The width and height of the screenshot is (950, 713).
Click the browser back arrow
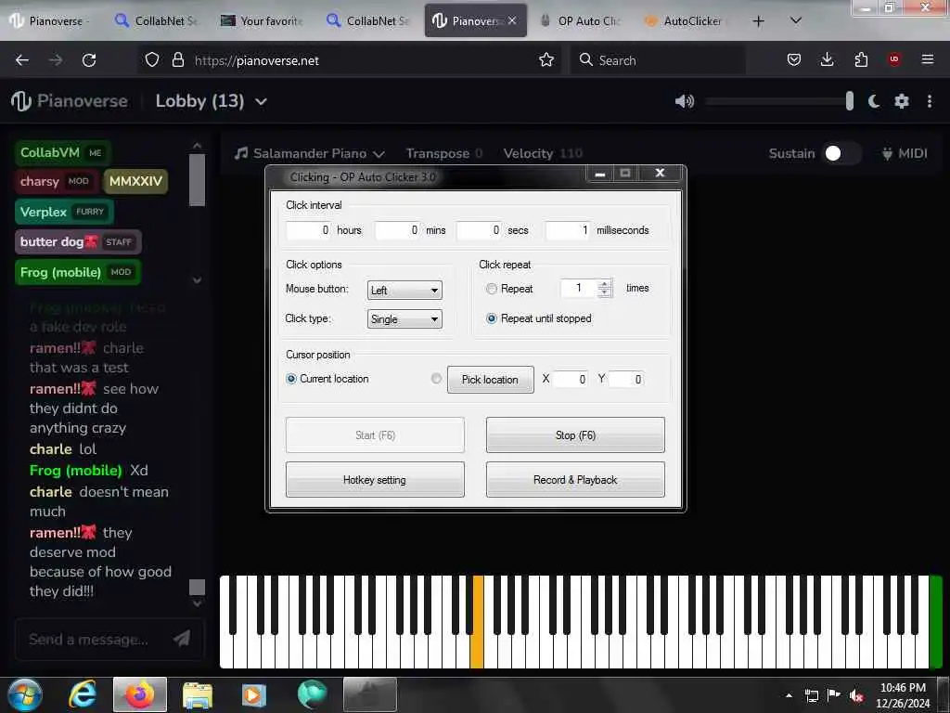pos(22,60)
